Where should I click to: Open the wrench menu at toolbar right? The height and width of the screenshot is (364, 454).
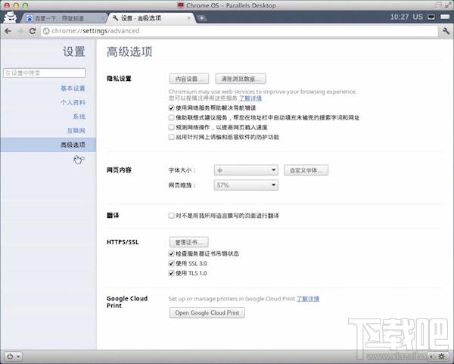(446, 31)
